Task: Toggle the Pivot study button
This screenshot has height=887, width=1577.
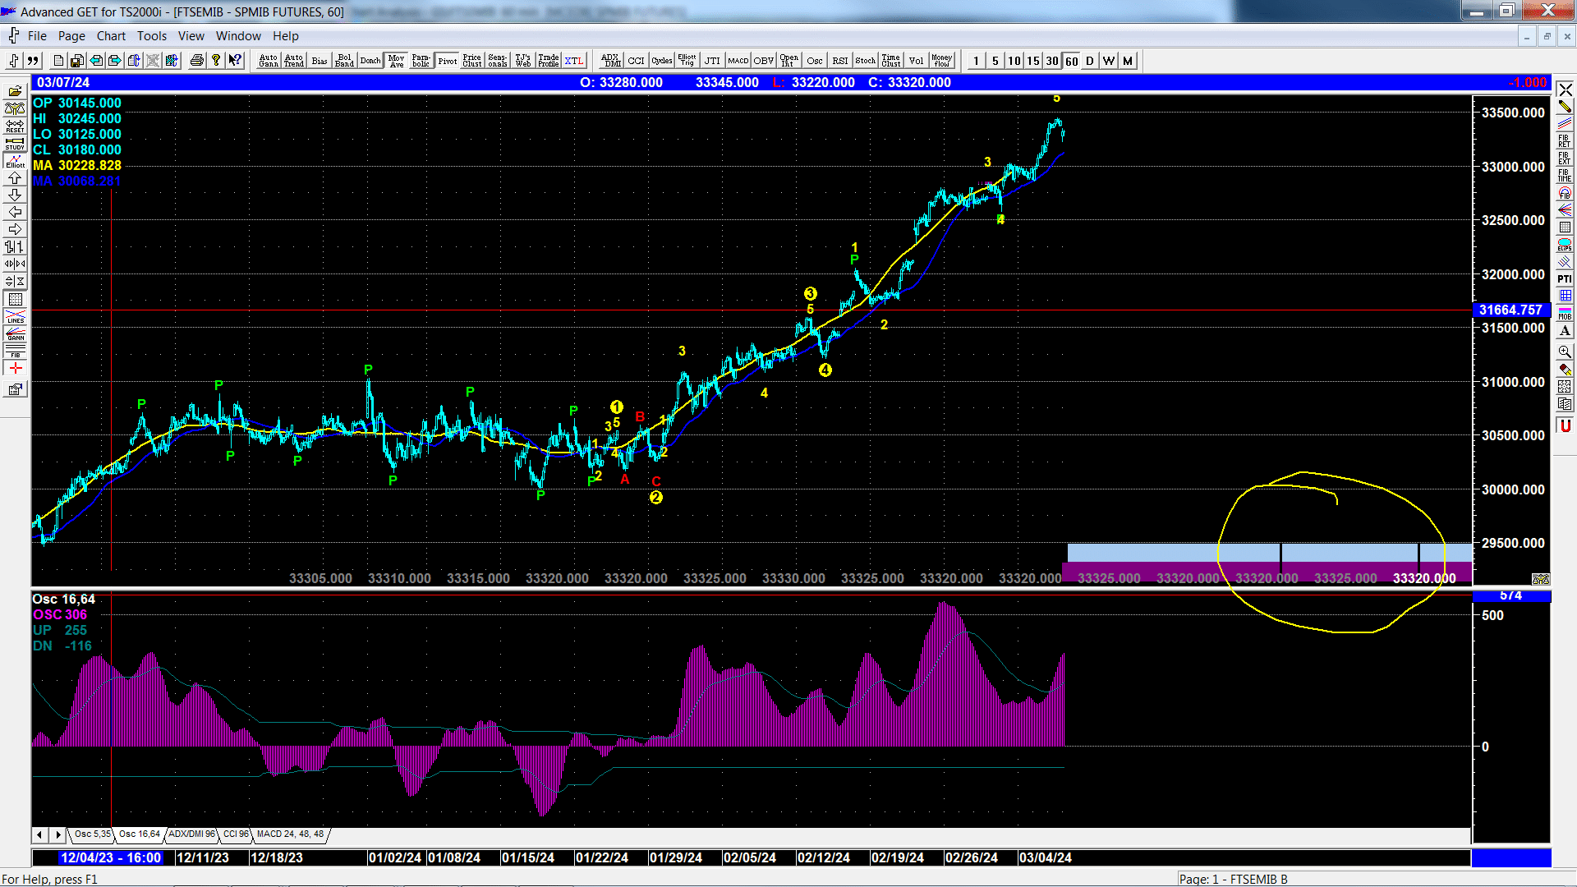Action: tap(448, 61)
